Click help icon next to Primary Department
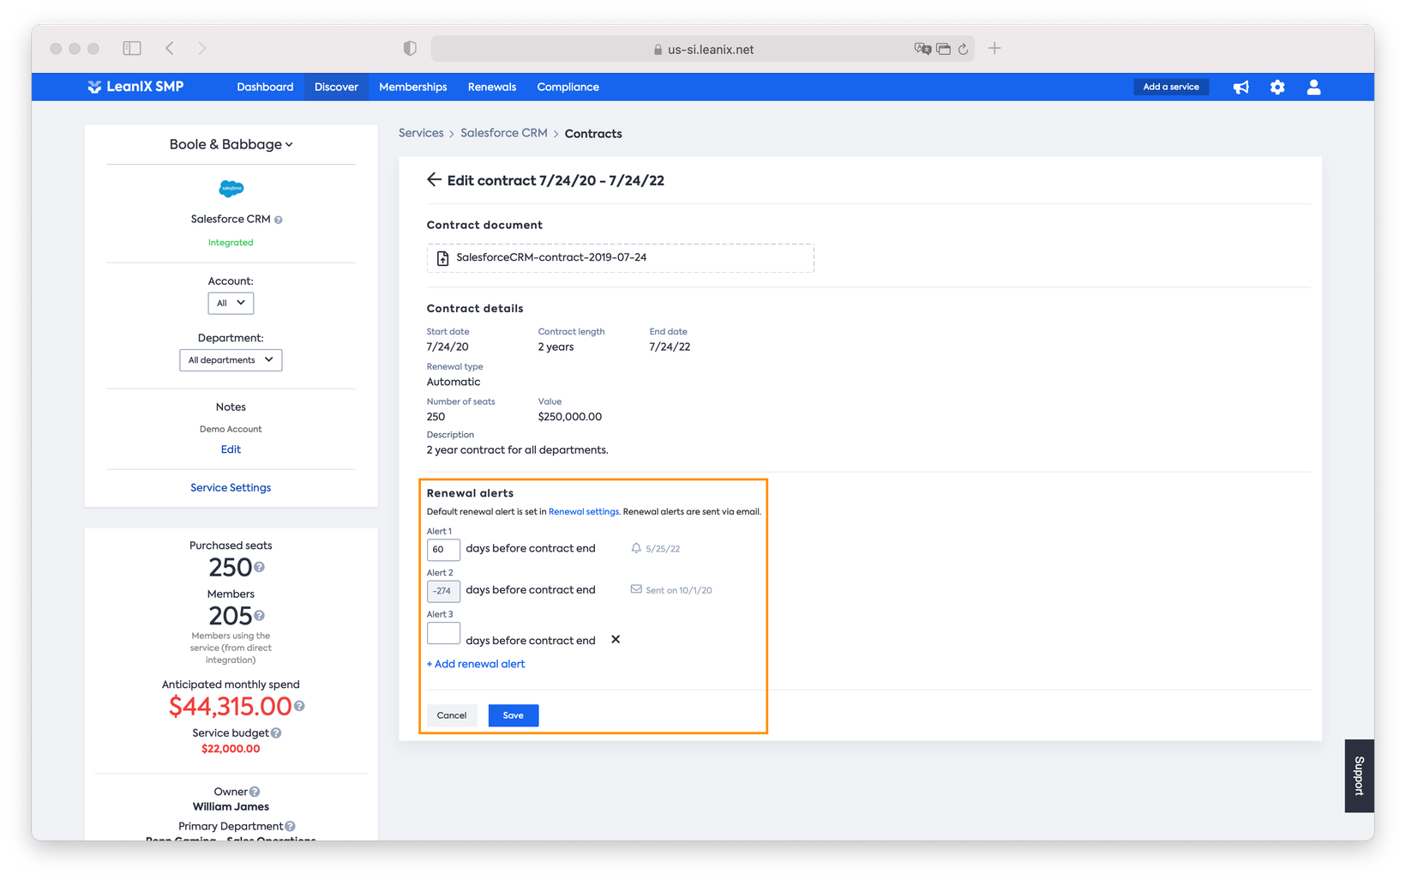This screenshot has width=1406, height=880. point(290,826)
